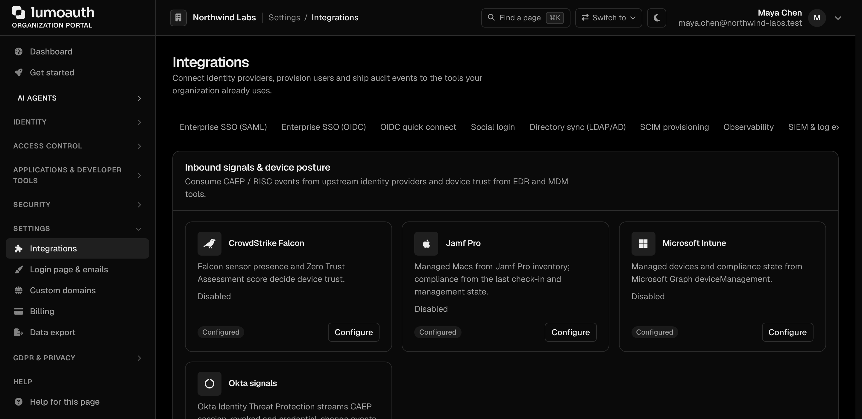Configure Jamf Pro integration
Screen dimensions: 862x419
tap(570, 332)
